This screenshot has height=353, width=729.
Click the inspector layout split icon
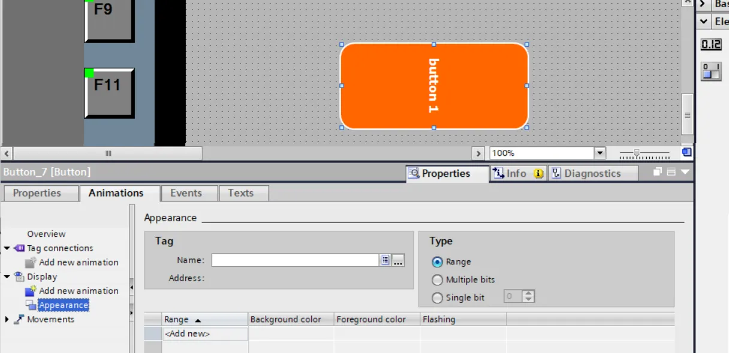pos(671,172)
